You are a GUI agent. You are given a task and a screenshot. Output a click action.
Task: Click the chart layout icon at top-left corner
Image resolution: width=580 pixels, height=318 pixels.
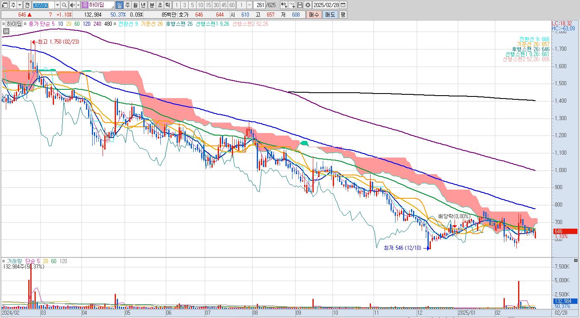coord(5,5)
